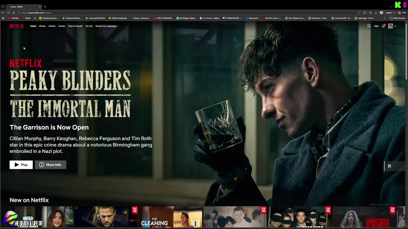Open the s1ckmodzs420 | Kick bookmark

point(95,18)
